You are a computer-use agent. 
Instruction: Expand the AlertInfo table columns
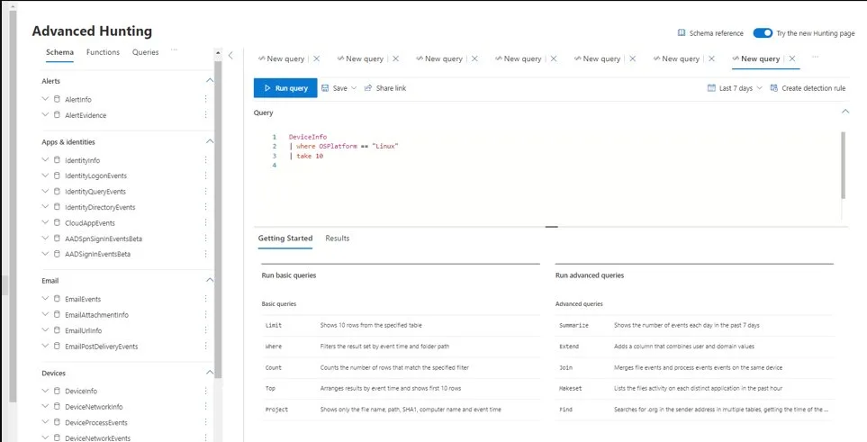click(45, 99)
